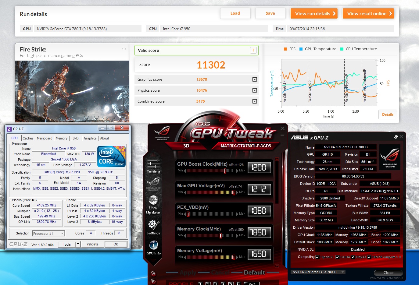419x285 pixels.
Task: Click the GPU Info icon
Action: point(153,245)
